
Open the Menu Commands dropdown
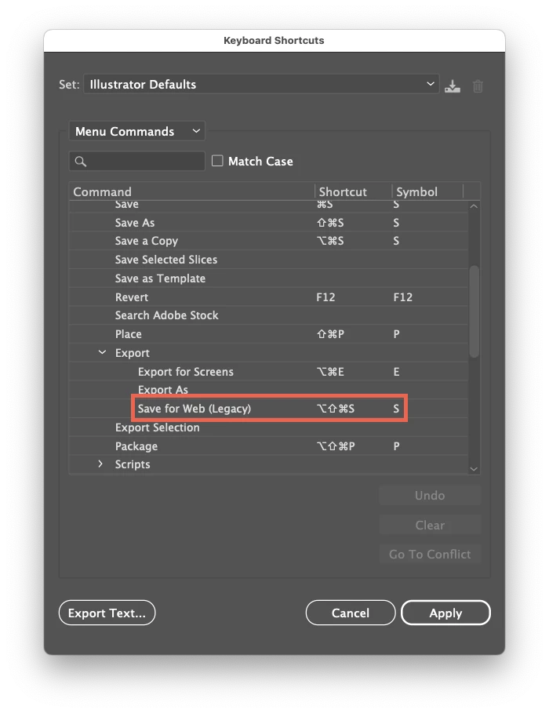tap(137, 132)
